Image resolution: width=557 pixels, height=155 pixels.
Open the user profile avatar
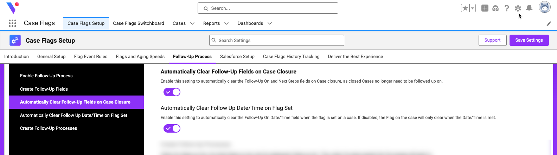[x=545, y=7]
